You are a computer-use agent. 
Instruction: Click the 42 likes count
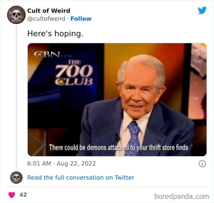(x=23, y=194)
